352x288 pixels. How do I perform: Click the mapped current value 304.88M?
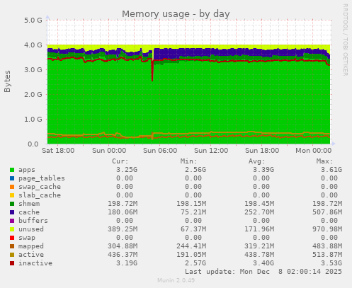pos(123,246)
